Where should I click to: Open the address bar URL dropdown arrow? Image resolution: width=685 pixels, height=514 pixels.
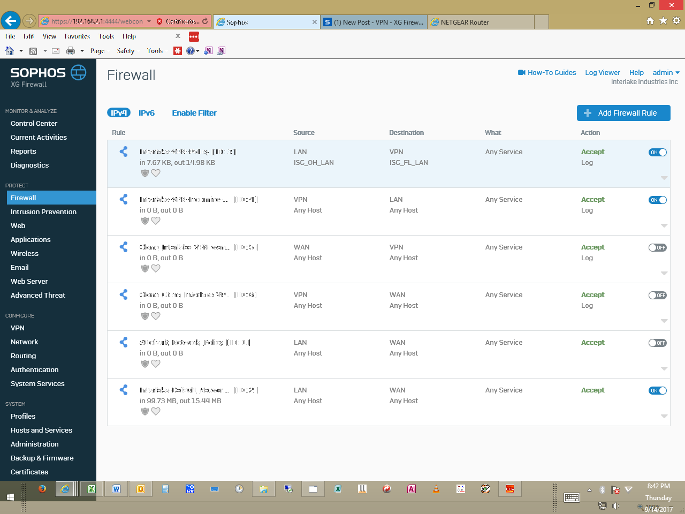coord(149,21)
